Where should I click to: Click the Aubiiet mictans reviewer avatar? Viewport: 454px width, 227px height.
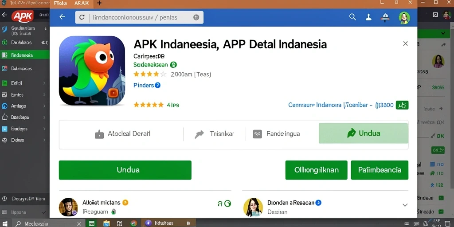tap(68, 207)
